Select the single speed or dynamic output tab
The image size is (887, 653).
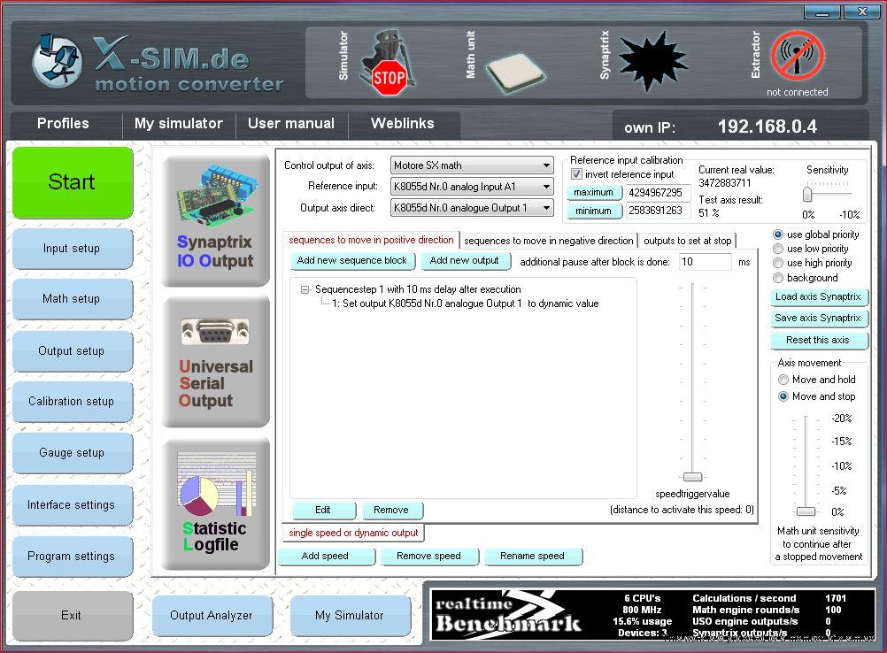[x=353, y=533]
